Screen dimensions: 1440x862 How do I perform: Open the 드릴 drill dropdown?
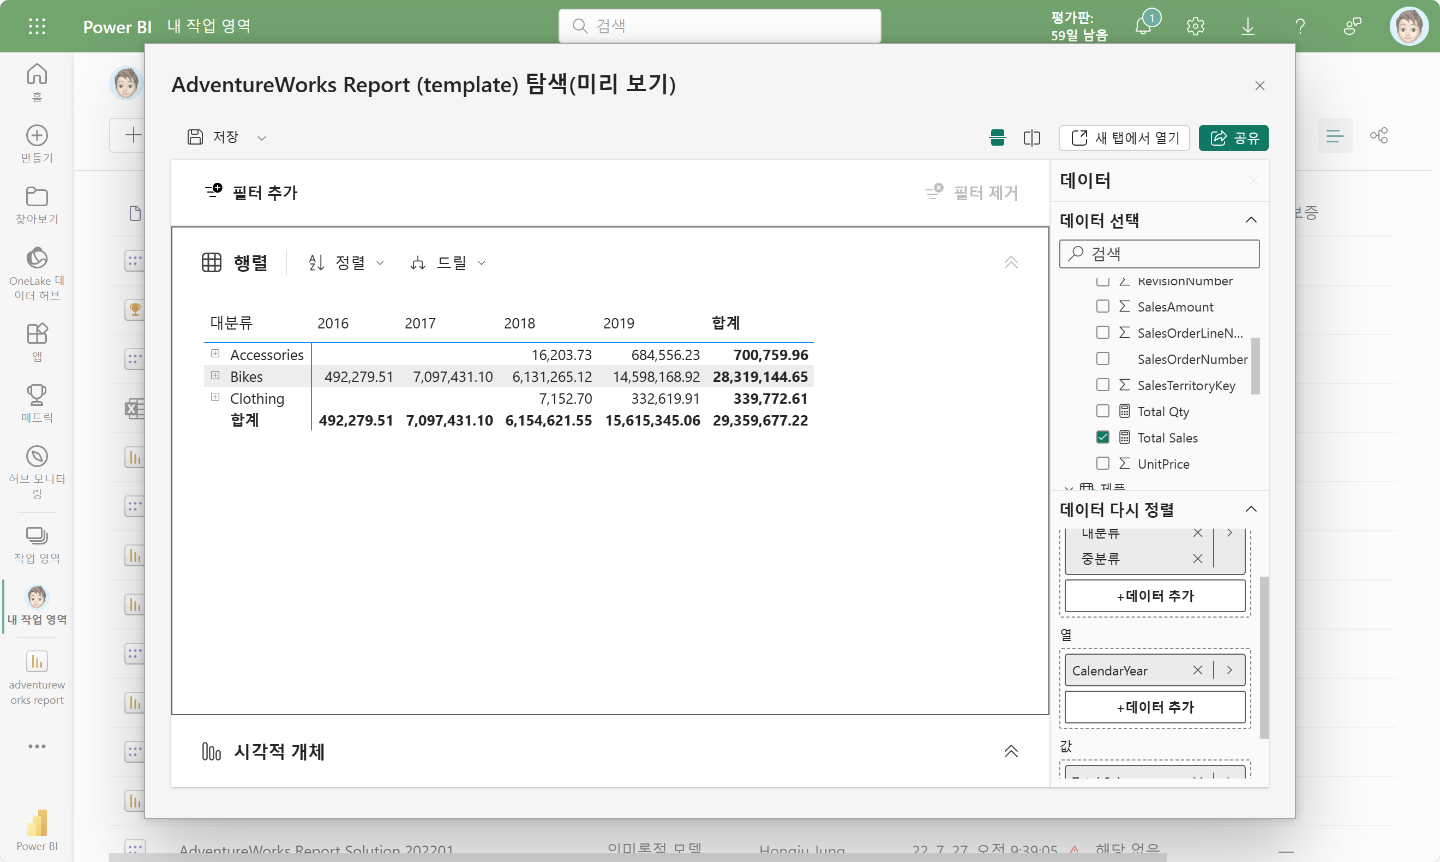tap(448, 262)
